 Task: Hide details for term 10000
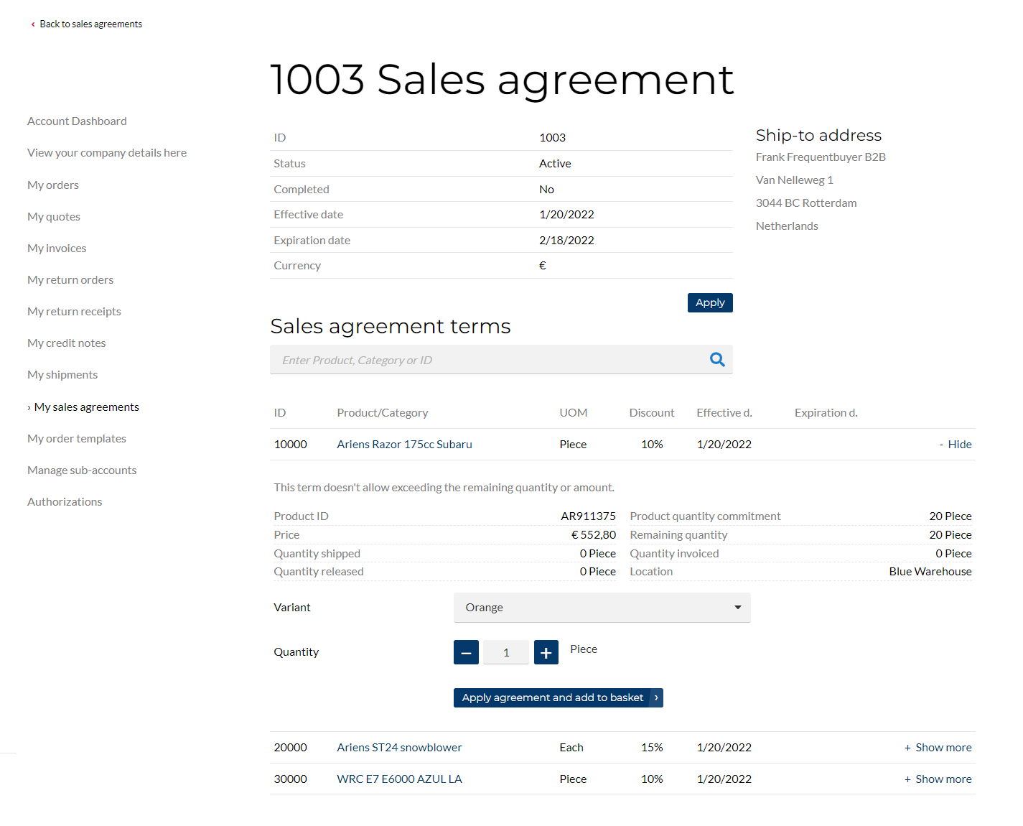(956, 445)
